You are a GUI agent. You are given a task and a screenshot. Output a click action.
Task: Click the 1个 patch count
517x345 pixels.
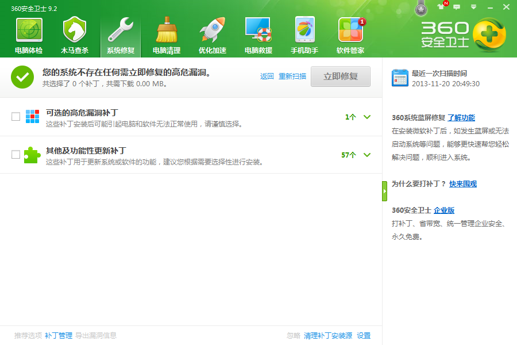pos(350,117)
